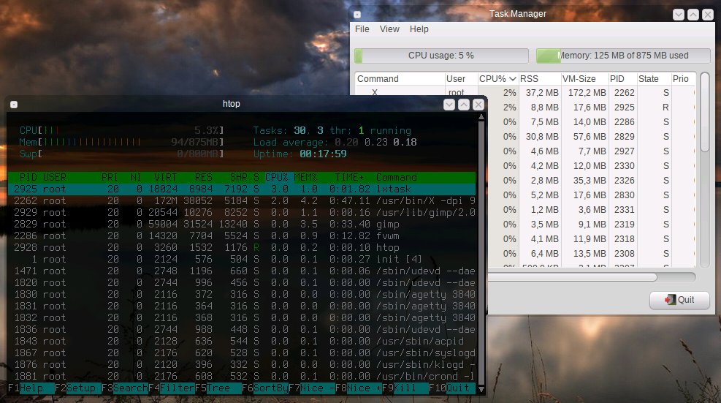Click F2 Setup in htop footer

tap(77, 388)
